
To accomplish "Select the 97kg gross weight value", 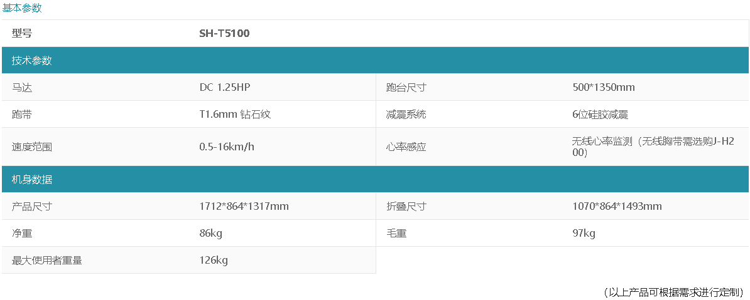I will (584, 234).
